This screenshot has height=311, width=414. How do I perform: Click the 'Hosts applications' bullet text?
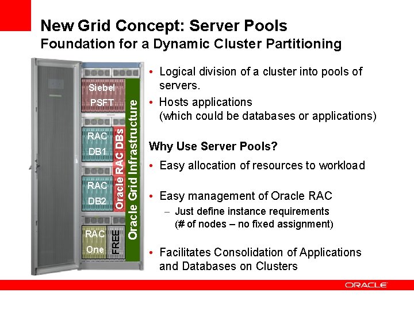(x=206, y=102)
